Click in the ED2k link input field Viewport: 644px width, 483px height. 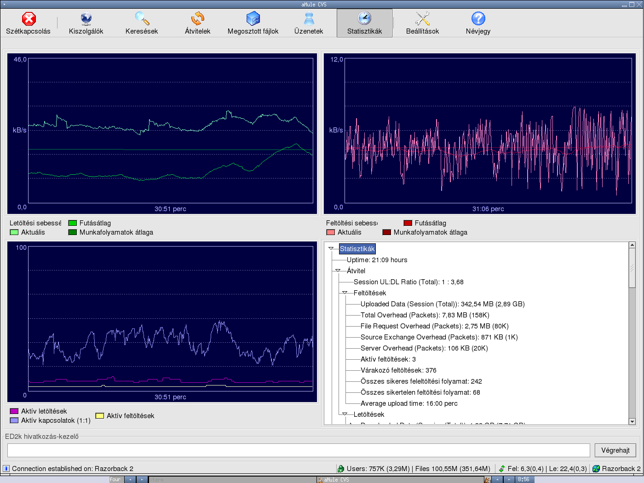pos(298,450)
